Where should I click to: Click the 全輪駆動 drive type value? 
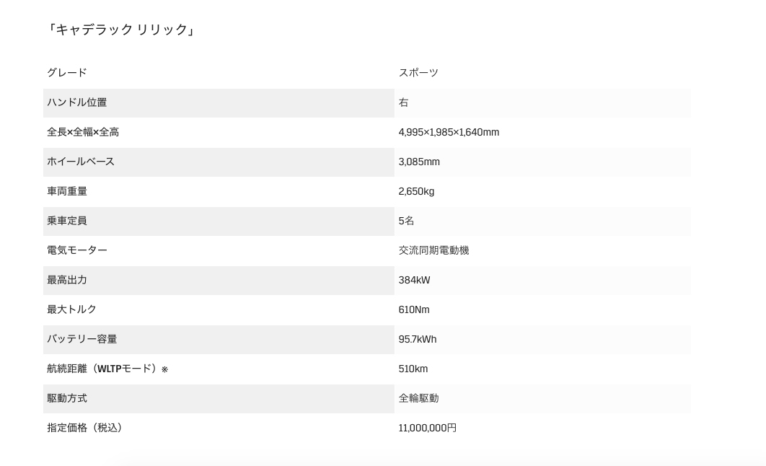(418, 398)
